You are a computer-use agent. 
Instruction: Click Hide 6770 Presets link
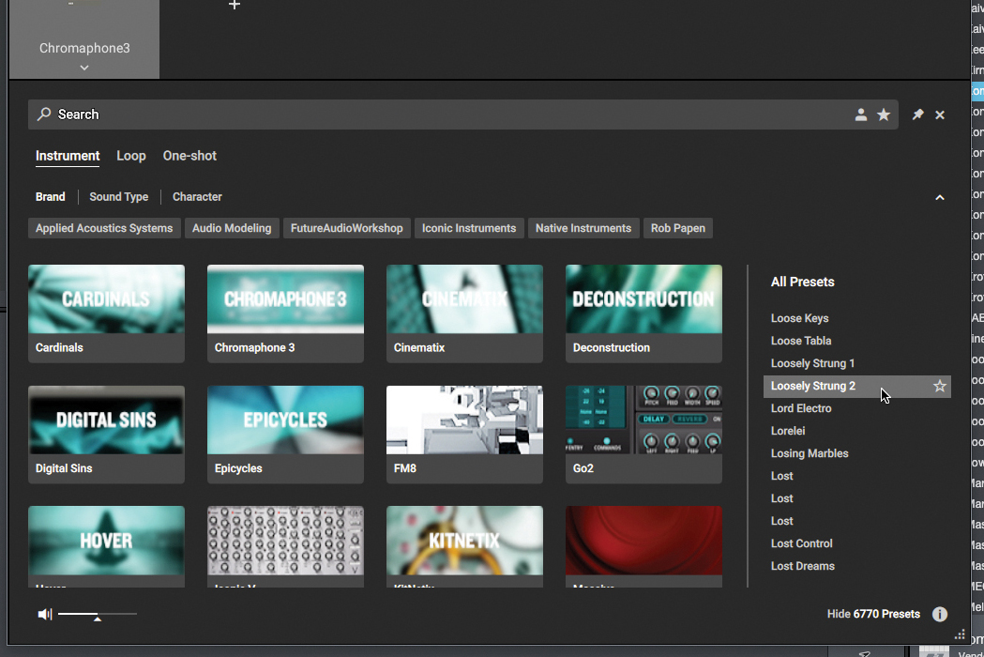coord(873,614)
